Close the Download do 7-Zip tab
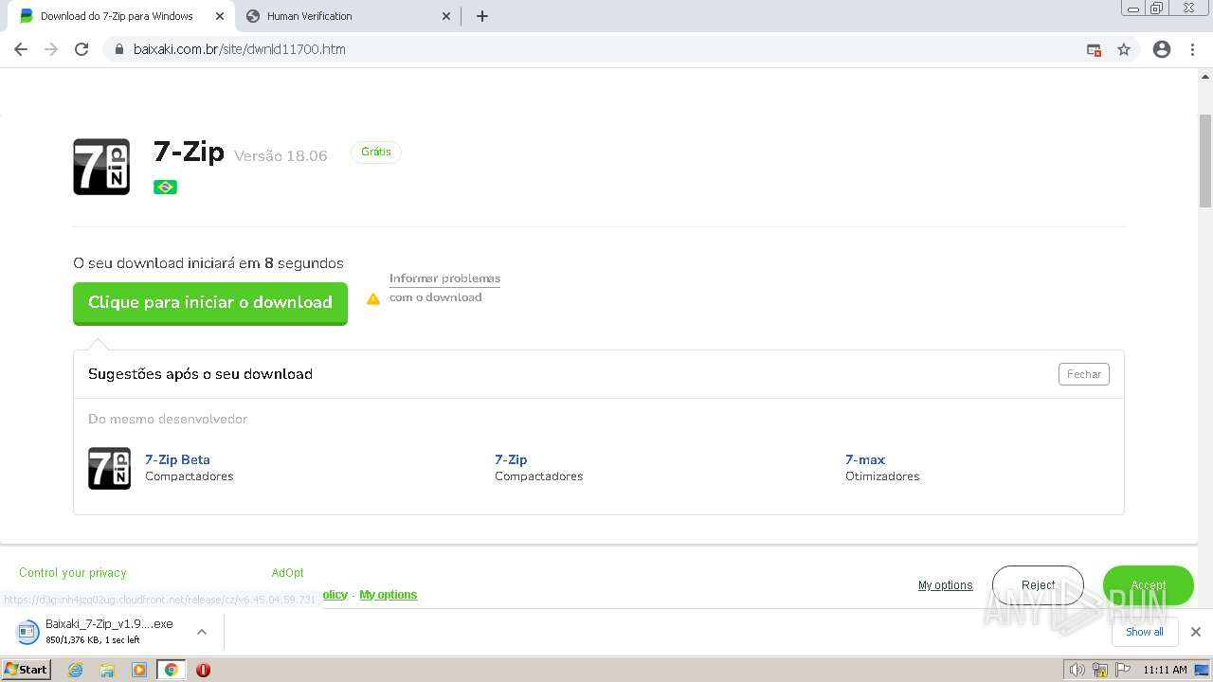Image resolution: width=1213 pixels, height=682 pixels. point(220,16)
